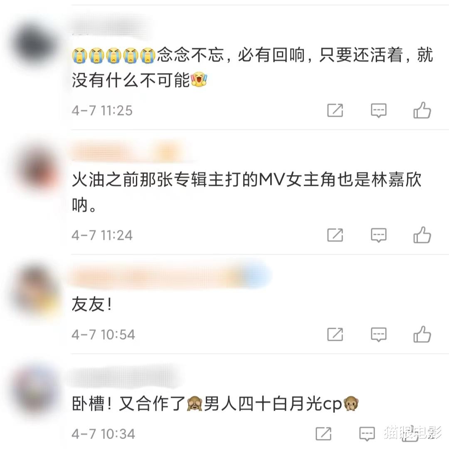Open blurred username above 友友! comment

[169, 275]
